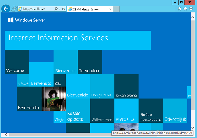This screenshot has height=138, width=197.
Task: Click the Welcome tile
Action: point(17,62)
